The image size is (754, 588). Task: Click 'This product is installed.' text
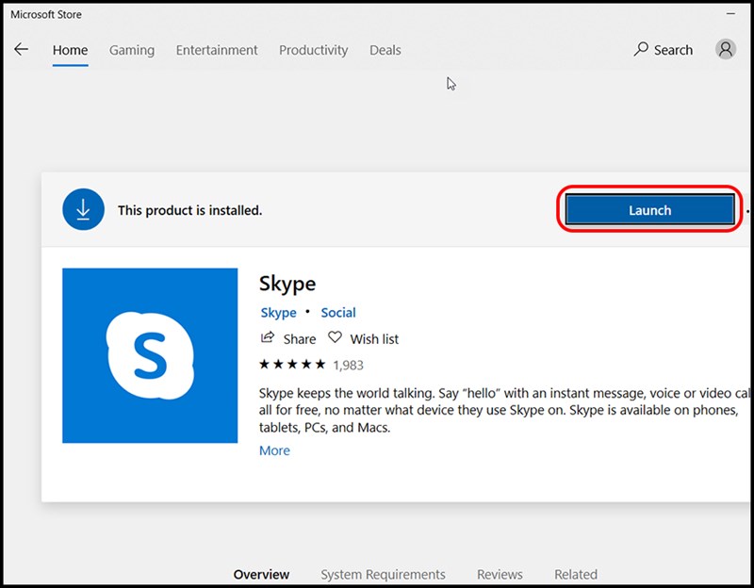coord(190,210)
